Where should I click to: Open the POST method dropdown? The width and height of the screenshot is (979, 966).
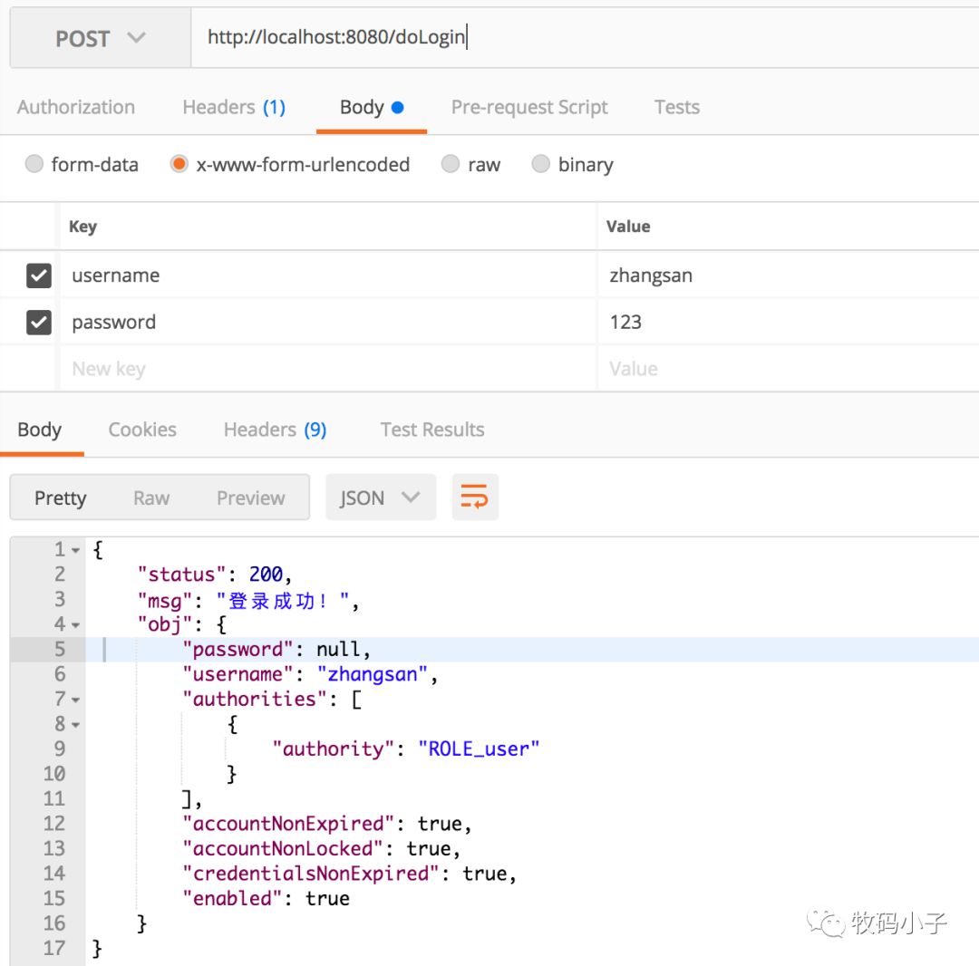coord(100,39)
